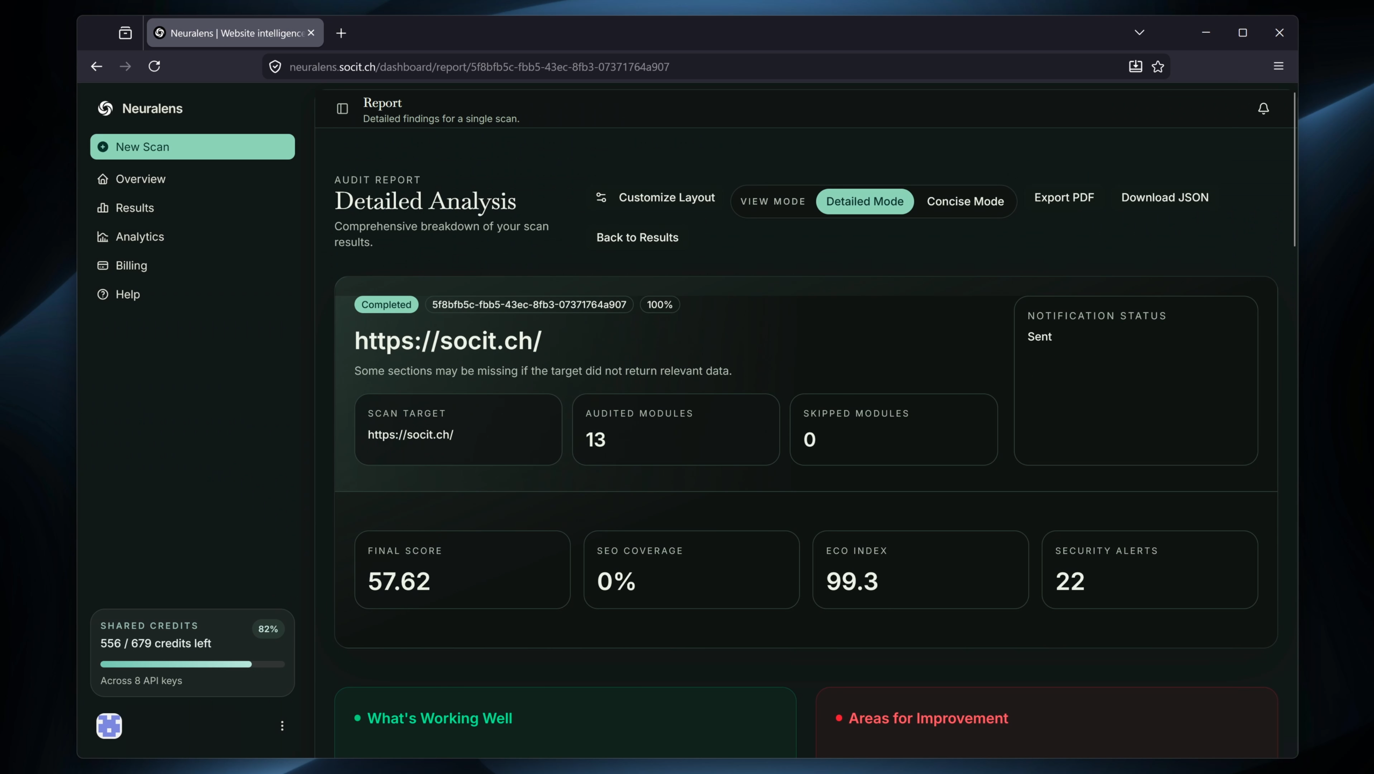Switch to Concise Mode view

pos(965,202)
